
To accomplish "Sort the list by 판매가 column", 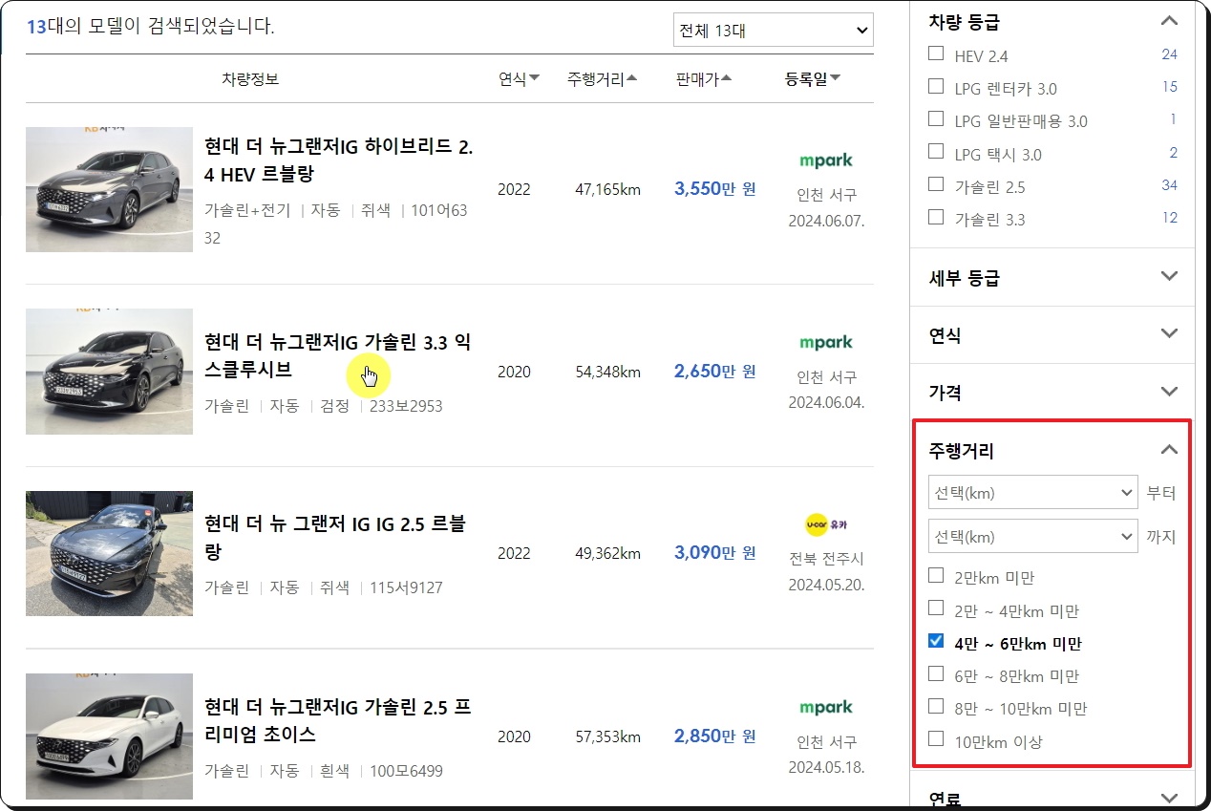I will click(x=703, y=79).
